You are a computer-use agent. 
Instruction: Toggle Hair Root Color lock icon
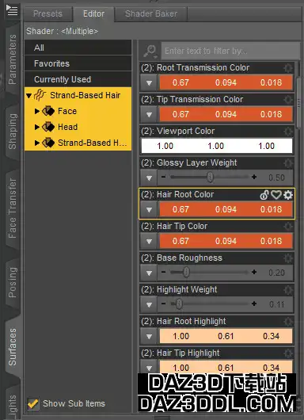point(264,195)
